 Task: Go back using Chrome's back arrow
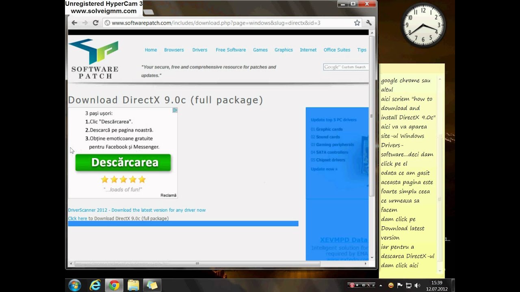[x=74, y=23]
